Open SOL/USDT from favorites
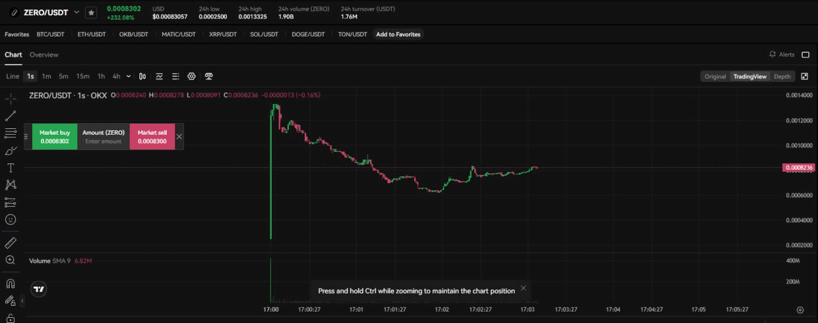This screenshot has height=323, width=818. coord(265,34)
